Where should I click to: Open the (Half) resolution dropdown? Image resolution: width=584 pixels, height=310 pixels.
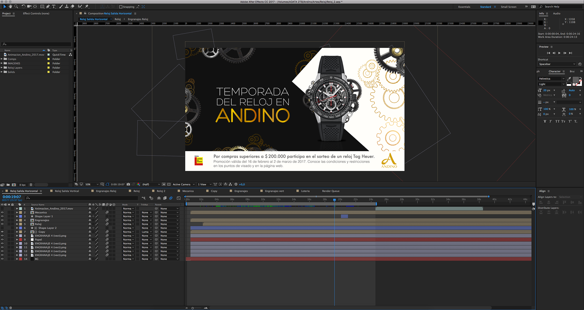click(x=151, y=184)
